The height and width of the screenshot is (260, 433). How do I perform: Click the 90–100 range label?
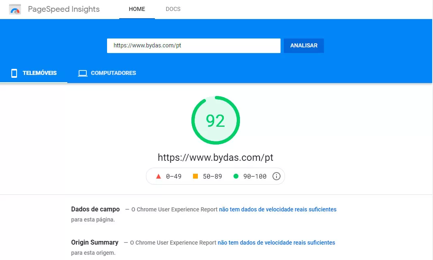point(255,176)
